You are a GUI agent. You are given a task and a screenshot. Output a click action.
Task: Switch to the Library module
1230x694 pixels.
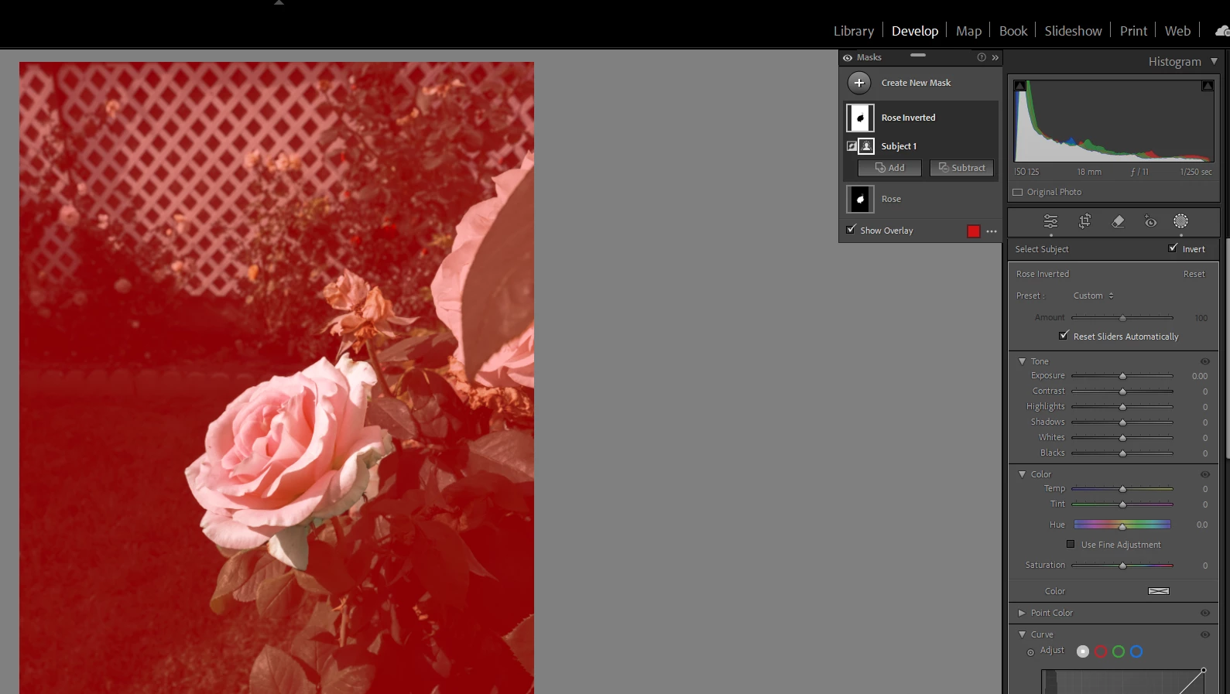coord(853,31)
